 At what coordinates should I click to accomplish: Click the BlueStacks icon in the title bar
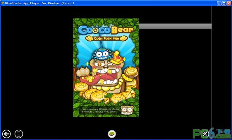pyautogui.click(x=2, y=3)
